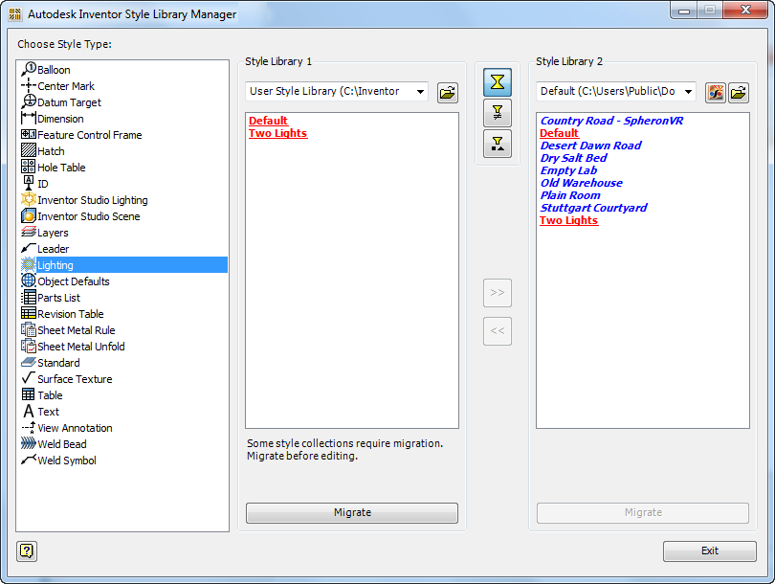Browse for Style Library 2 folder

tap(739, 93)
